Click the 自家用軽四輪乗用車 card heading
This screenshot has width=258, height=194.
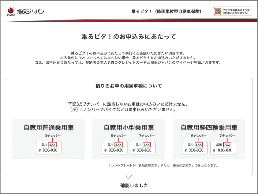[x=209, y=128]
